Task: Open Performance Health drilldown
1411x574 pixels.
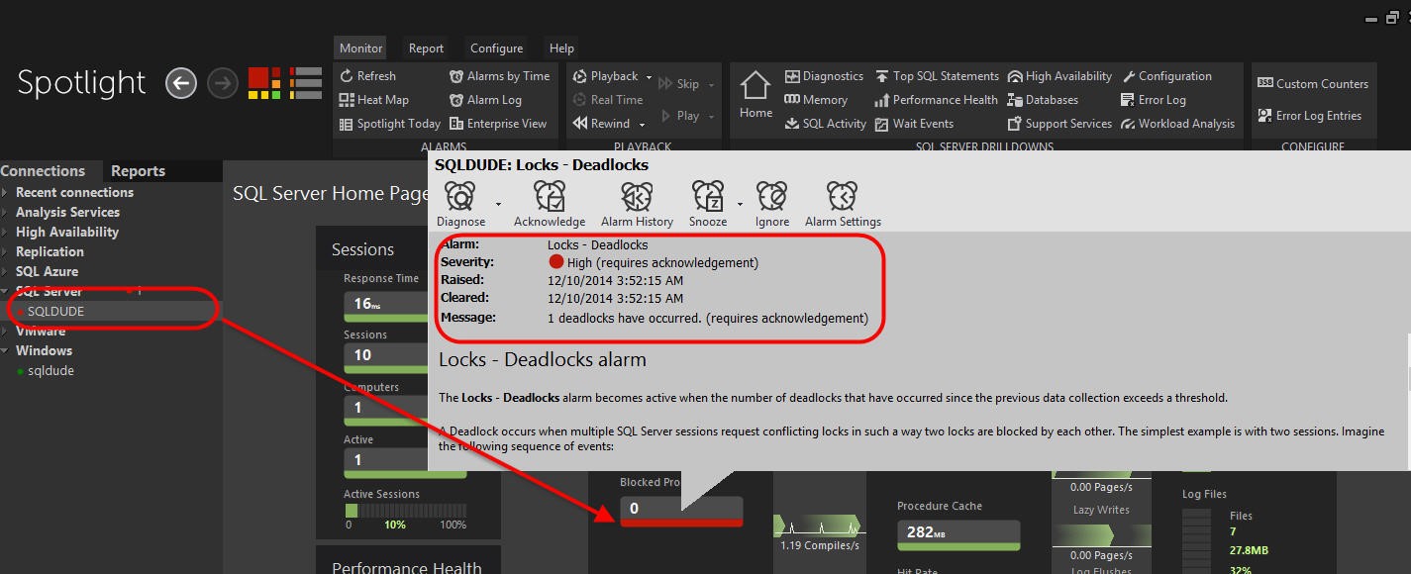Action: (936, 100)
